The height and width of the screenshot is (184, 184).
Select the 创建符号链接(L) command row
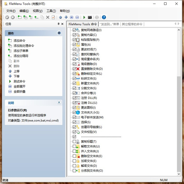click(x=91, y=127)
